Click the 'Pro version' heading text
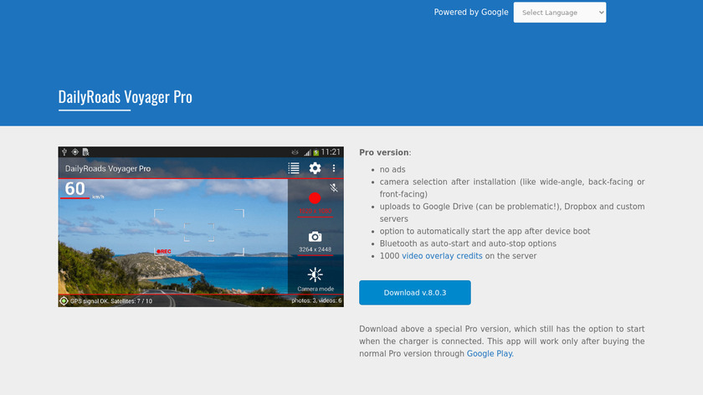The height and width of the screenshot is (395, 703). pyautogui.click(x=384, y=152)
